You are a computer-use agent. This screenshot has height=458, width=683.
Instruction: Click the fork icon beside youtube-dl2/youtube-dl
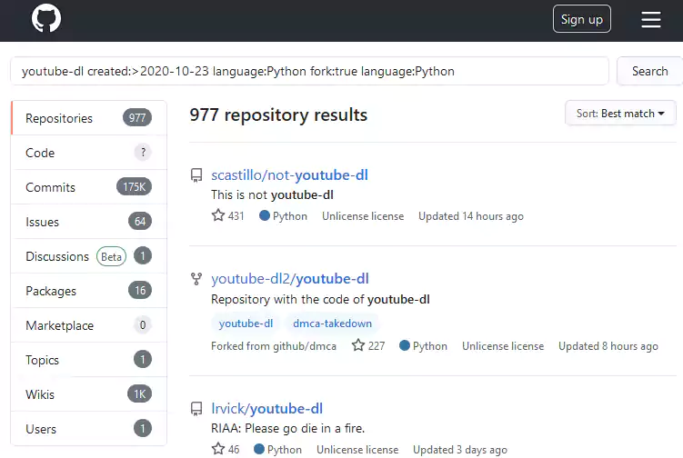point(196,279)
